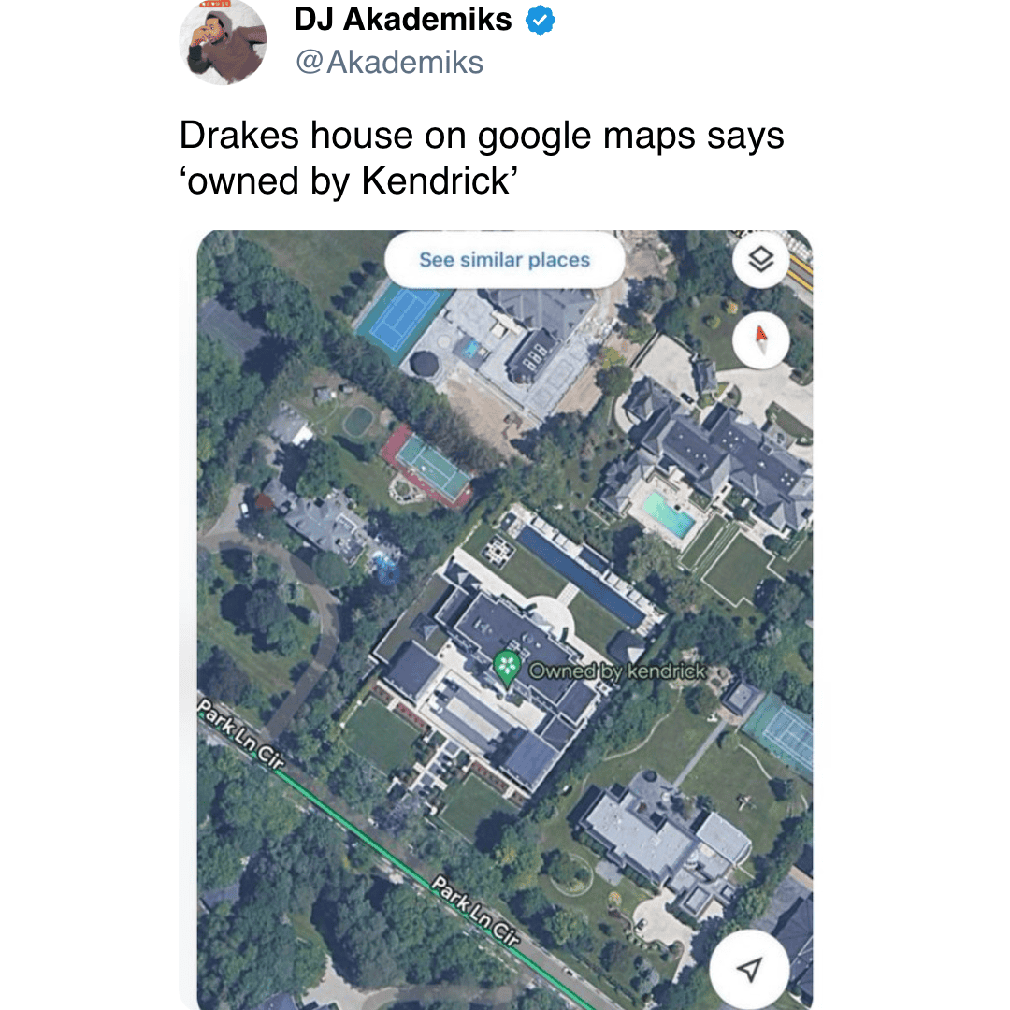Select the turquoise pool by neighboring mansion
The width and height of the screenshot is (1010, 1010).
click(x=670, y=515)
